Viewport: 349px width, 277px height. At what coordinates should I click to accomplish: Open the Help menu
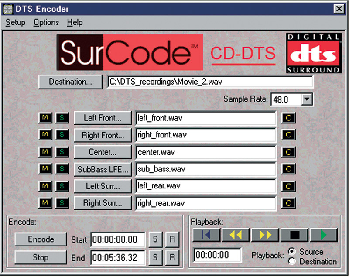[75, 23]
